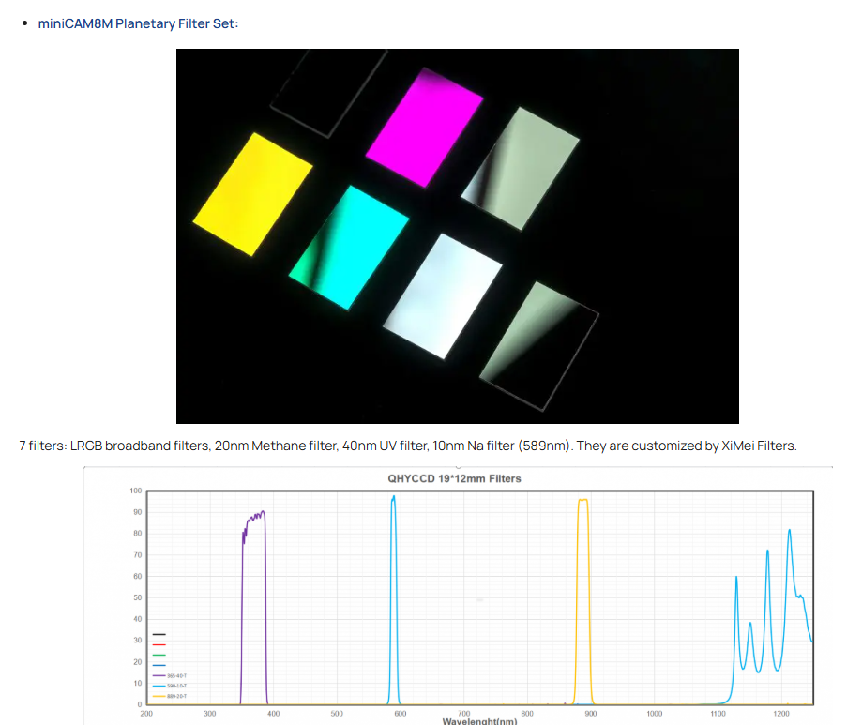Toggle the red line legend swatch
Screen dimensions: 847x725
pyautogui.click(x=159, y=644)
